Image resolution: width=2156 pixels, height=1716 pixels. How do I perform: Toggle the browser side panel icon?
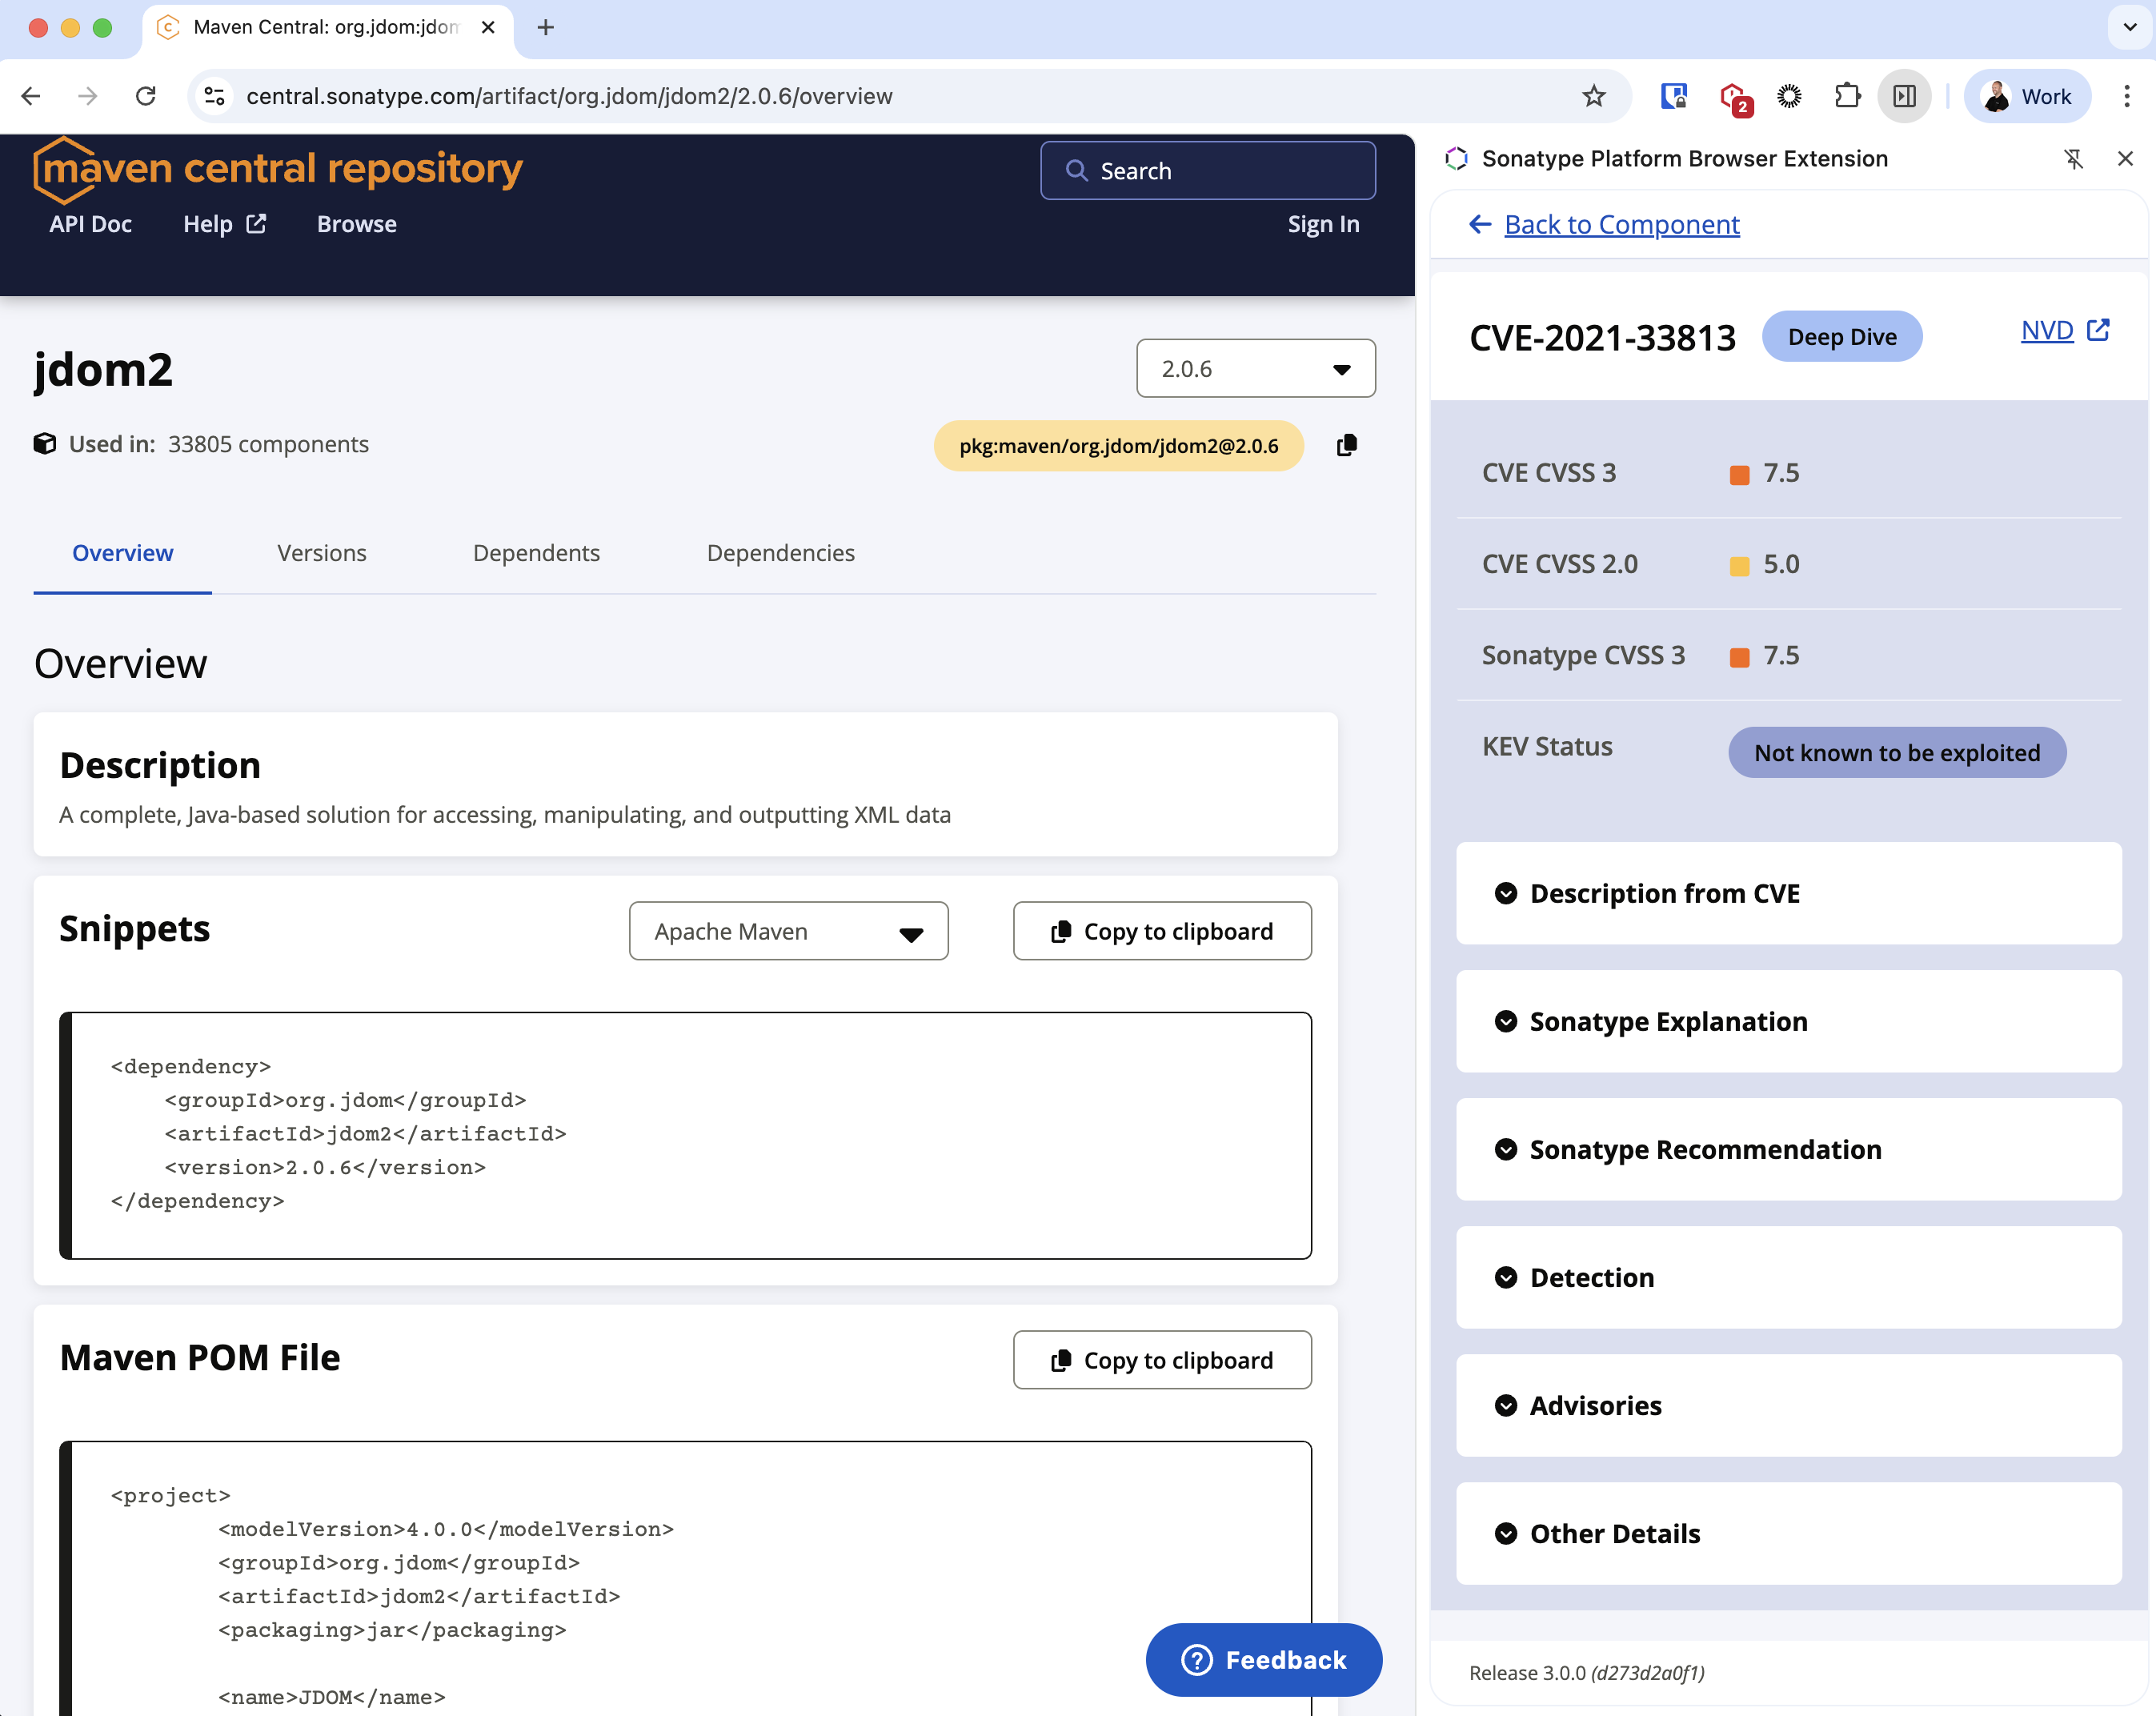1904,96
